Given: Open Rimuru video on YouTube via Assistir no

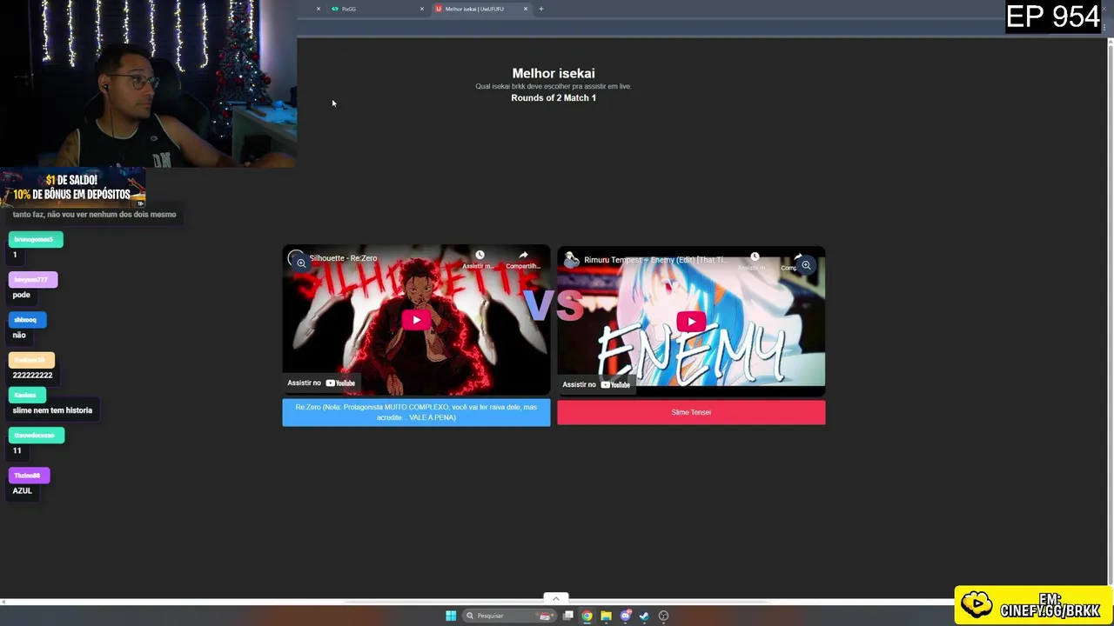Looking at the screenshot, I should [596, 384].
